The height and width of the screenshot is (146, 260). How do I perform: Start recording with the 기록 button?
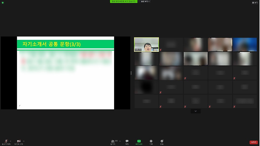[151, 142]
